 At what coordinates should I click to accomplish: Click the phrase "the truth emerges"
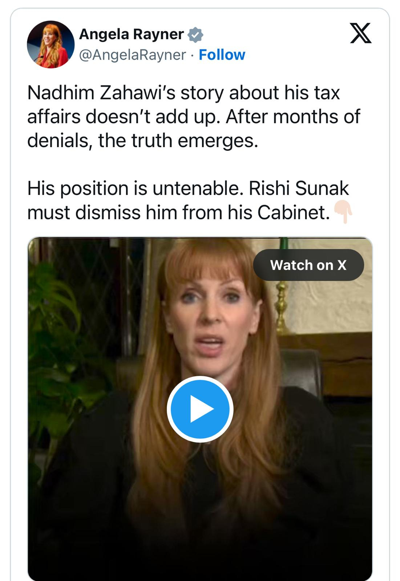point(178,141)
